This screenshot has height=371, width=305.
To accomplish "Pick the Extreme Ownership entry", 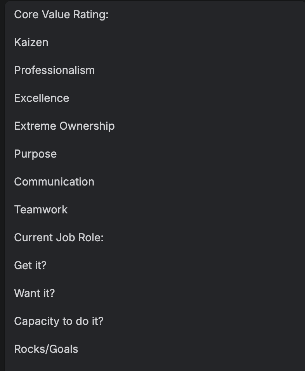I will pyautogui.click(x=64, y=126).
